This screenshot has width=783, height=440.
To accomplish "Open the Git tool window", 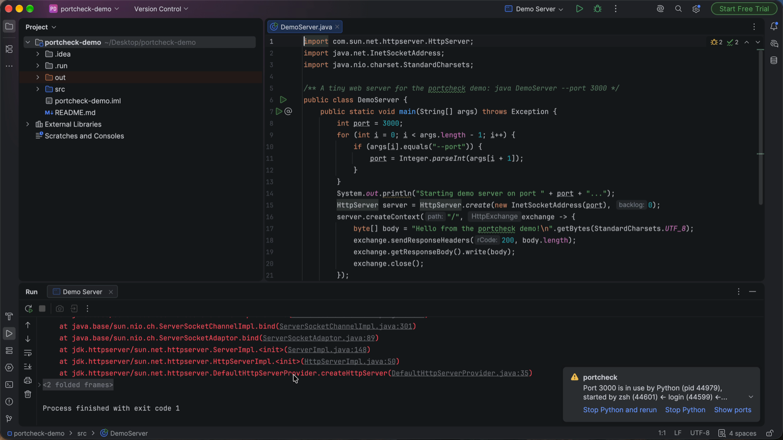I will [9, 418].
